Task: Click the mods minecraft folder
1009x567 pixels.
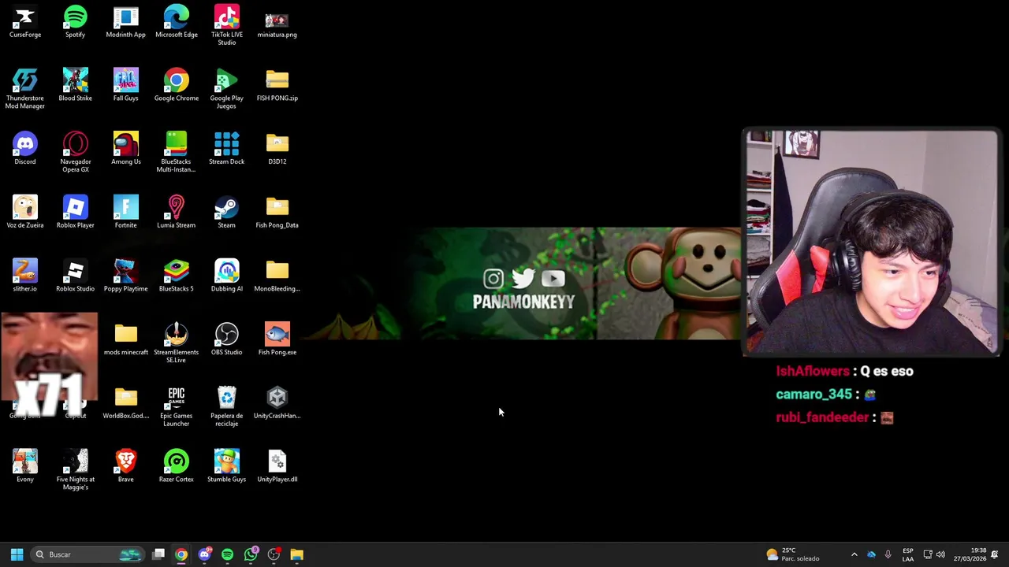Action: click(126, 340)
